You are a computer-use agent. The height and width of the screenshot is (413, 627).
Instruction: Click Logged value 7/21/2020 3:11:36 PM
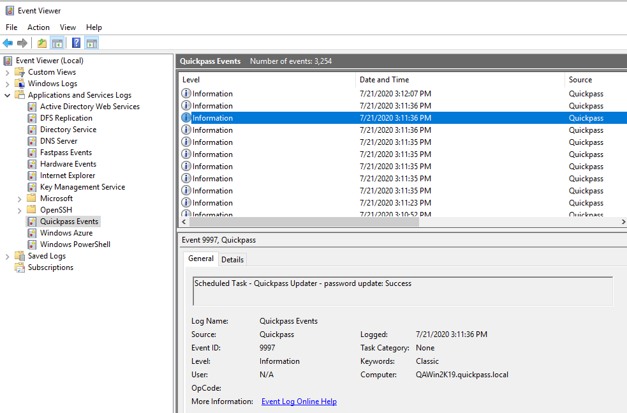(x=452, y=334)
